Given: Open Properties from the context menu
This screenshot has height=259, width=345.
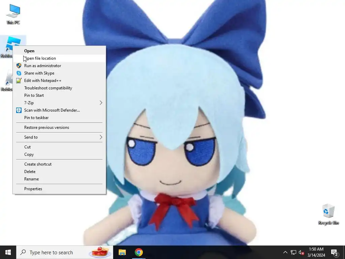Looking at the screenshot, I should coord(59,189).
